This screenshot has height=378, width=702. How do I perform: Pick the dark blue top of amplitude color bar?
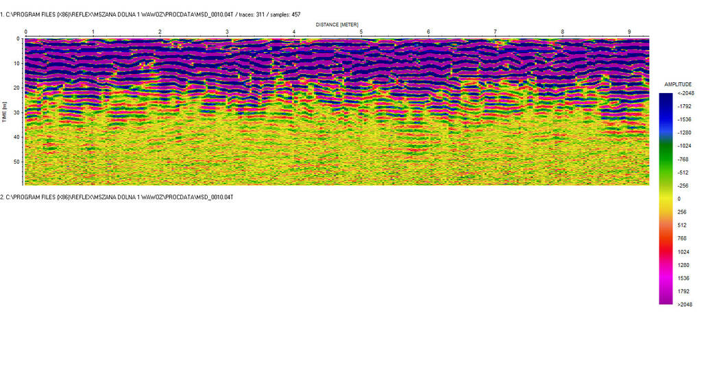(666, 98)
